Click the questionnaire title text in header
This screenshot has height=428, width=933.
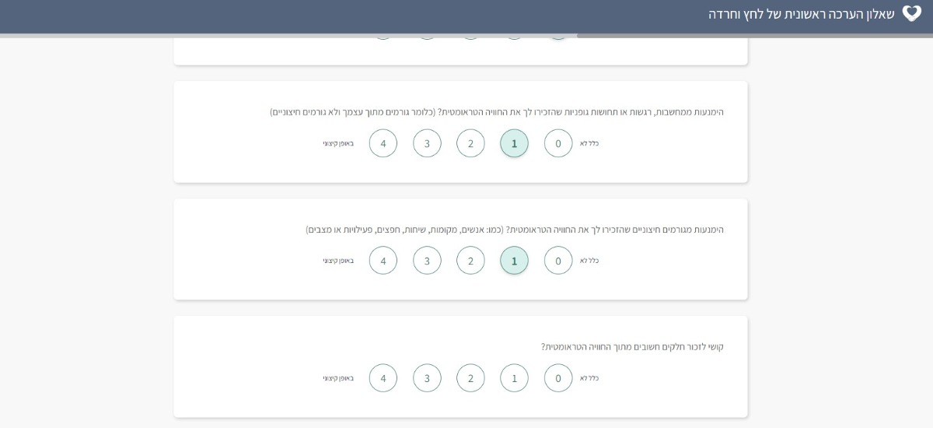[x=802, y=14]
